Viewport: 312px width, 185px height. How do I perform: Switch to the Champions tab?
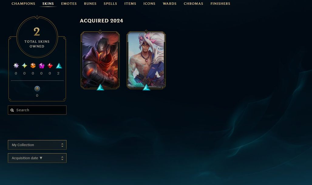[x=23, y=4]
